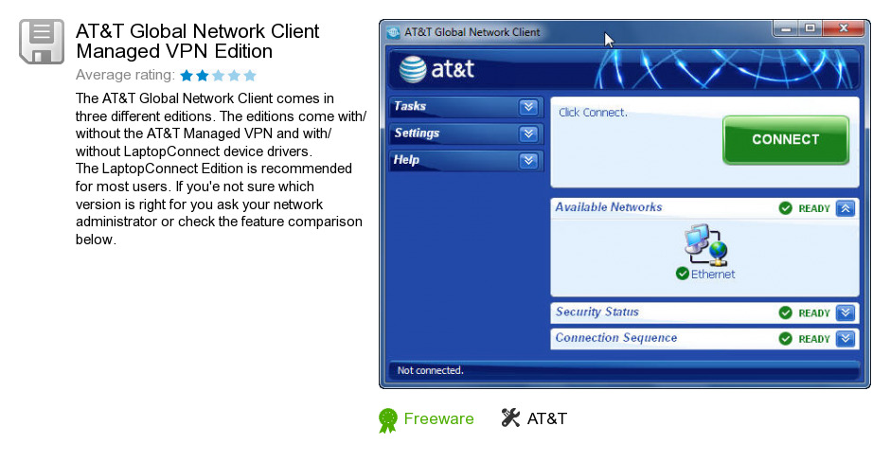Click the title bar app icon
890x462 pixels.
click(x=393, y=32)
